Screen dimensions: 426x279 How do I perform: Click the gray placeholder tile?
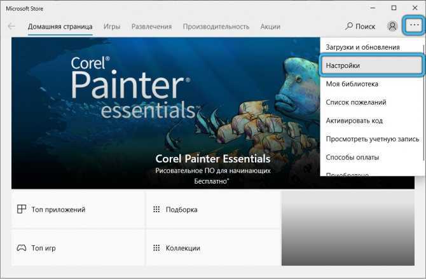pos(348,228)
